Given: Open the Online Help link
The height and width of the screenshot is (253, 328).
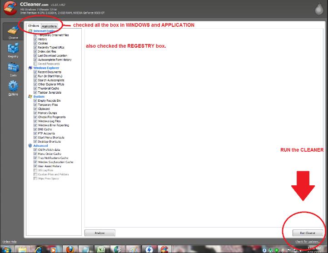Looking at the screenshot, I should click(10, 242).
